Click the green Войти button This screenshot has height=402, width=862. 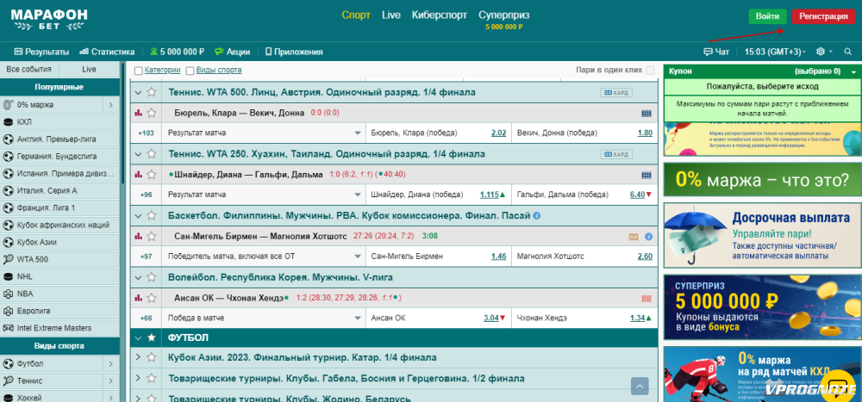tap(767, 16)
